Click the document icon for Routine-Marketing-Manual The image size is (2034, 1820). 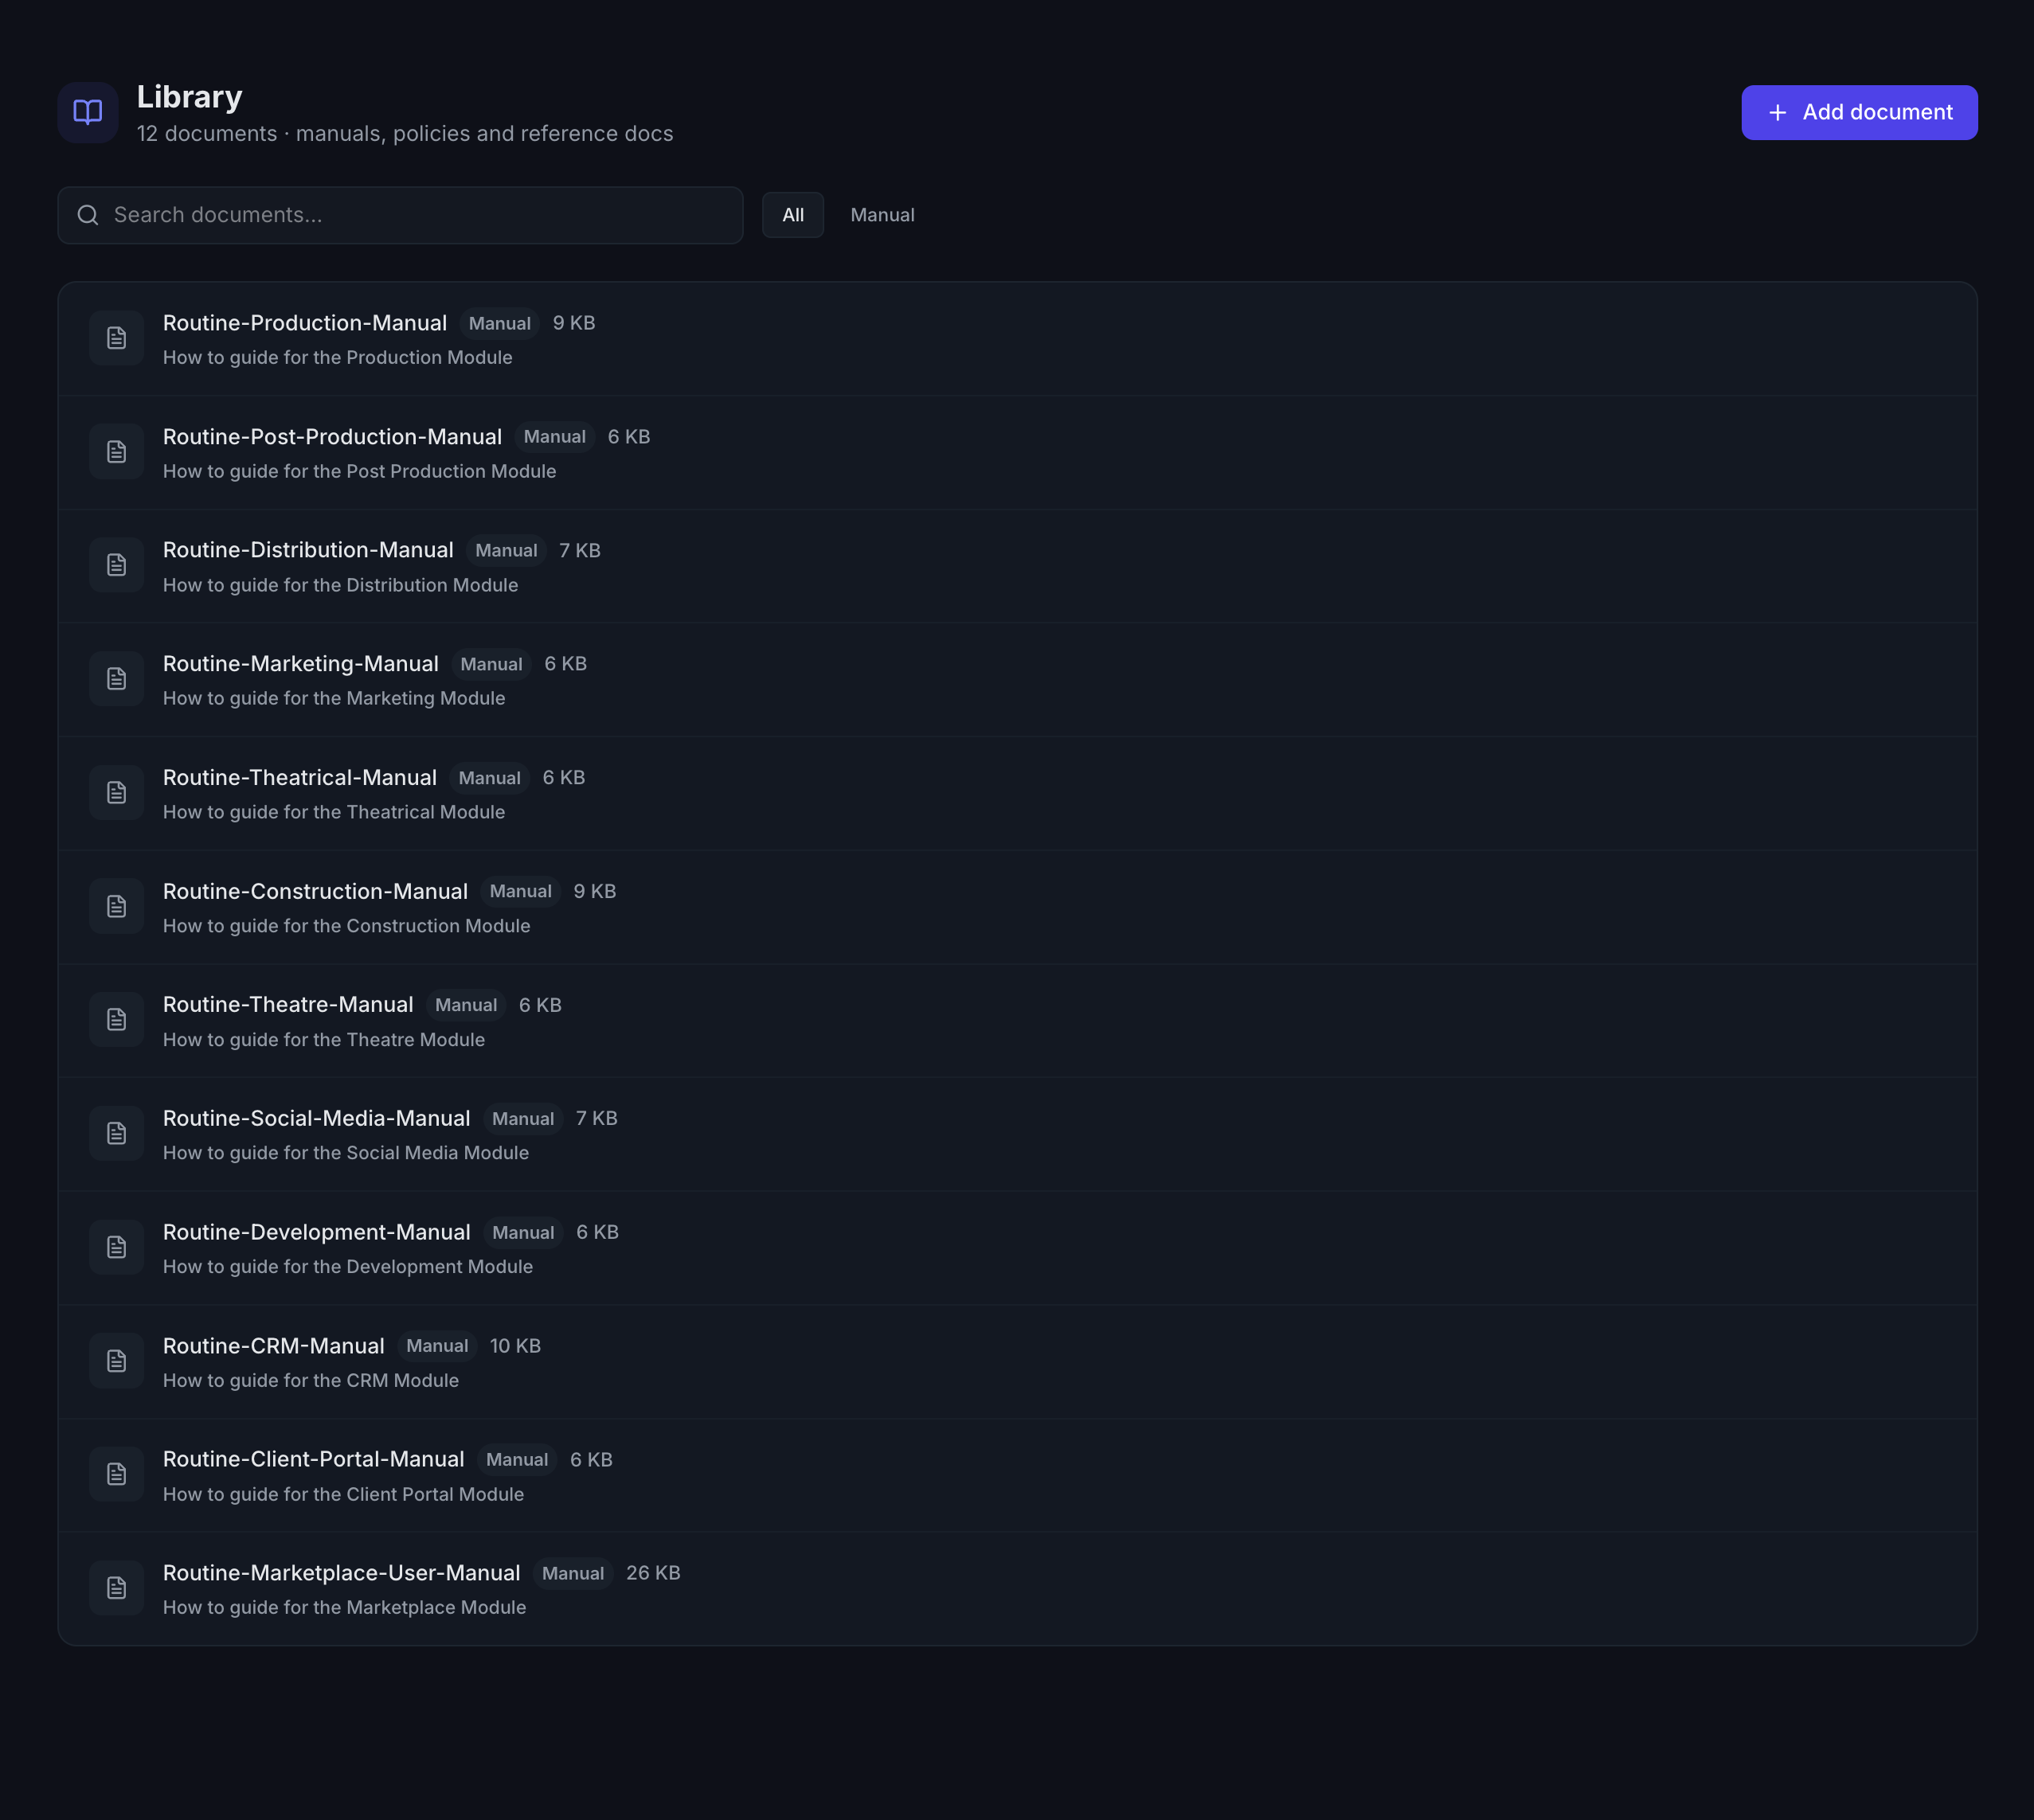click(117, 679)
